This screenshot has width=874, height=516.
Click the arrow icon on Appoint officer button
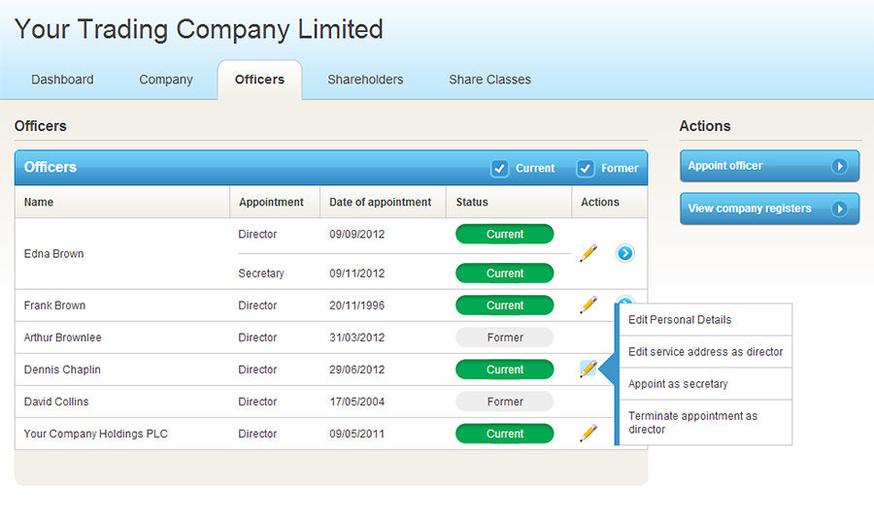tap(840, 166)
